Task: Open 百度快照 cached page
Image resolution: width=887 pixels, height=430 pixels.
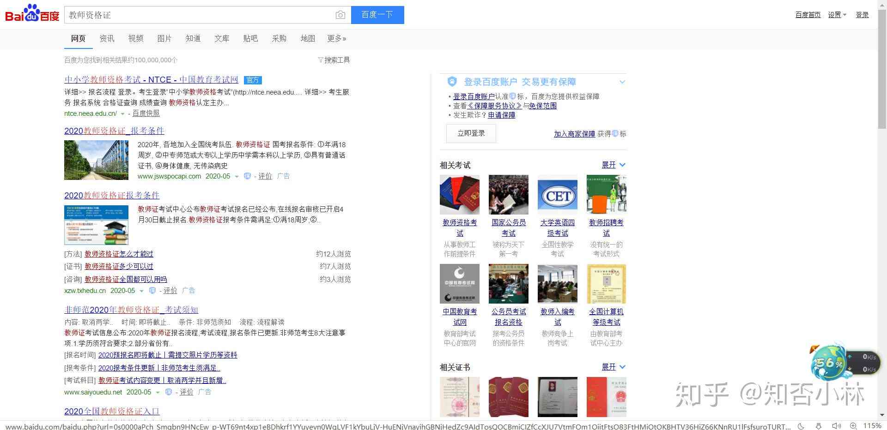Action: point(146,113)
